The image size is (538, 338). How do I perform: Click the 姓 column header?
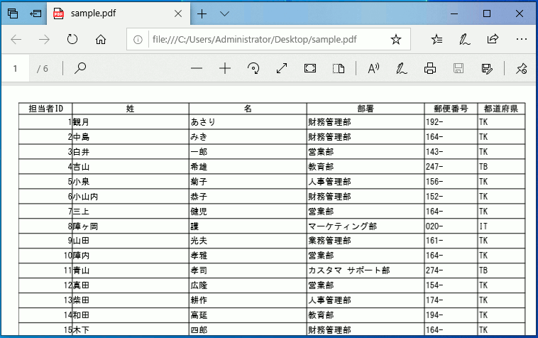(131, 109)
